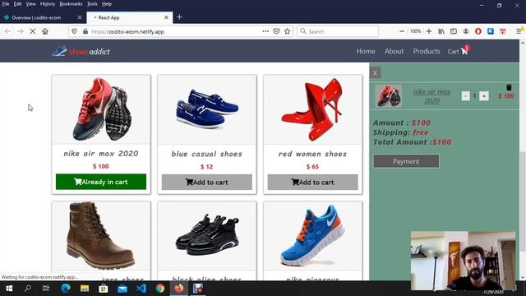
Task: Close the cart sidebar with X
Action: pos(375,73)
